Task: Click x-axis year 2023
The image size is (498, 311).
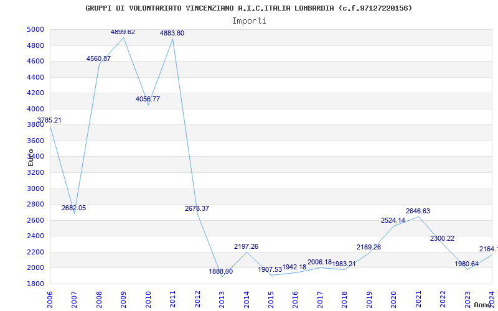Action: coord(468,299)
